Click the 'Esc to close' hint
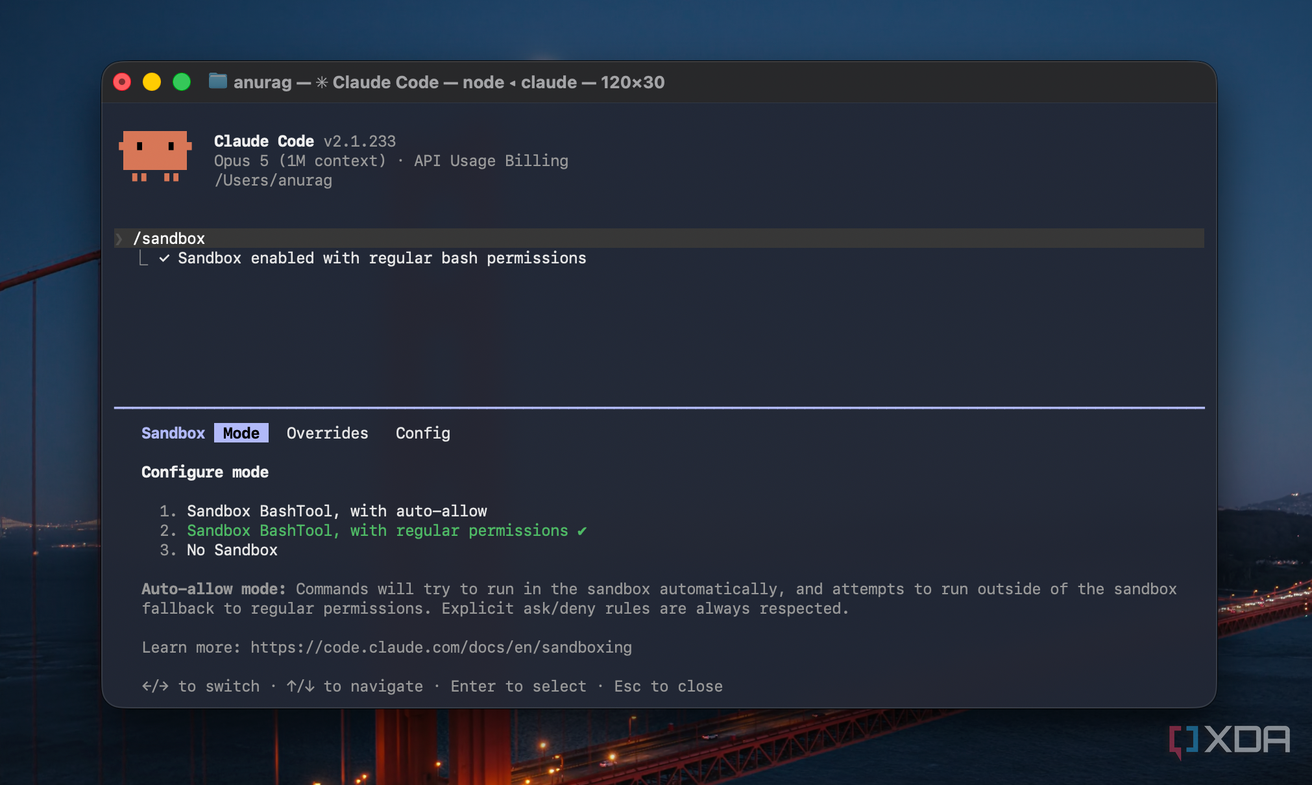1312x785 pixels. coord(668,686)
